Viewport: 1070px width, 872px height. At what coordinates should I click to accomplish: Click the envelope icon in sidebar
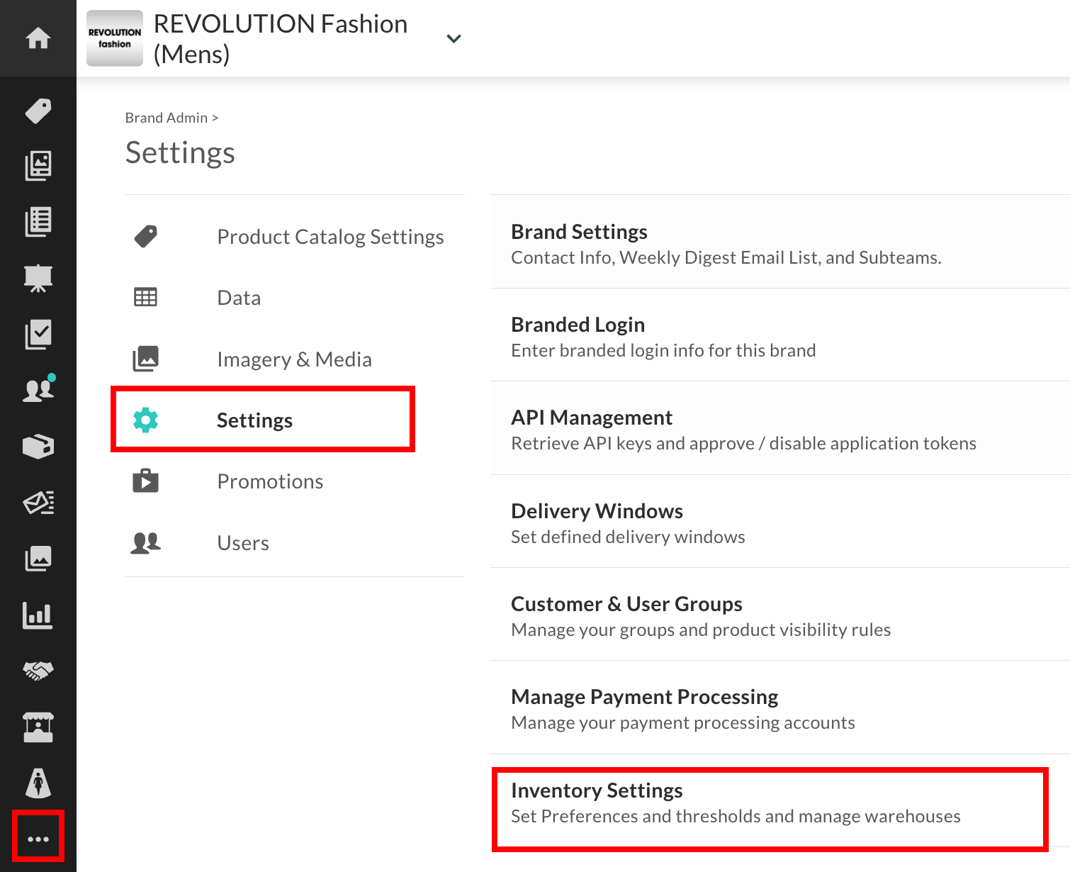(38, 503)
